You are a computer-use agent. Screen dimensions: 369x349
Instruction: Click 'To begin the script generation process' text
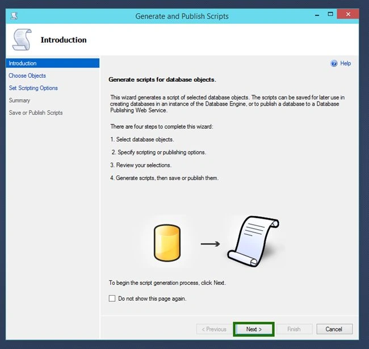167,283
